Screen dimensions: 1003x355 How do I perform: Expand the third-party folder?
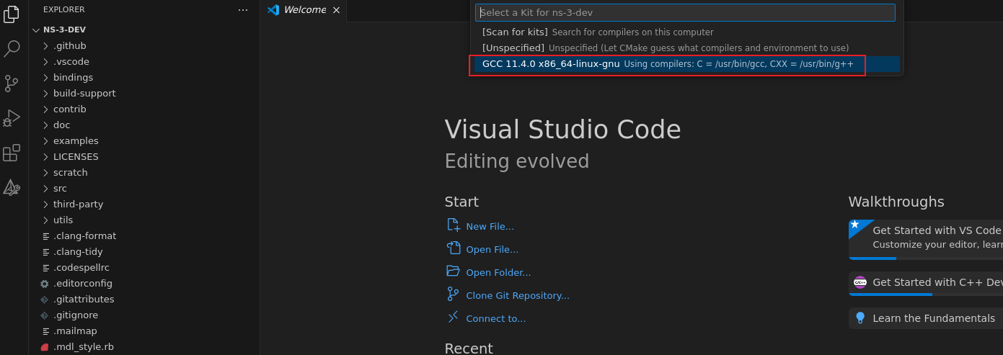point(45,205)
